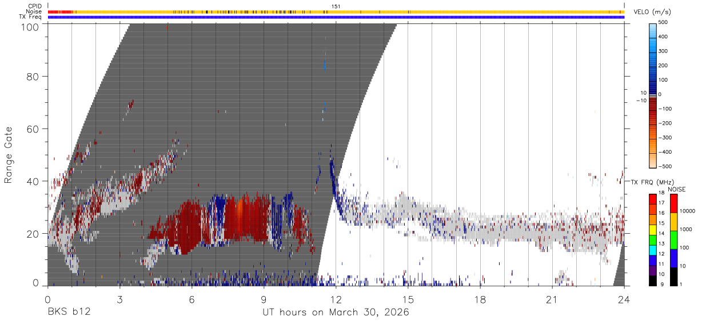Click the red 18 MHz frequency swatch

[x=653, y=199]
